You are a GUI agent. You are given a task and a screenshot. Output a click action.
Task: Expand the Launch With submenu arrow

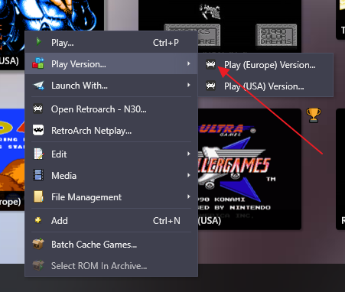click(189, 85)
